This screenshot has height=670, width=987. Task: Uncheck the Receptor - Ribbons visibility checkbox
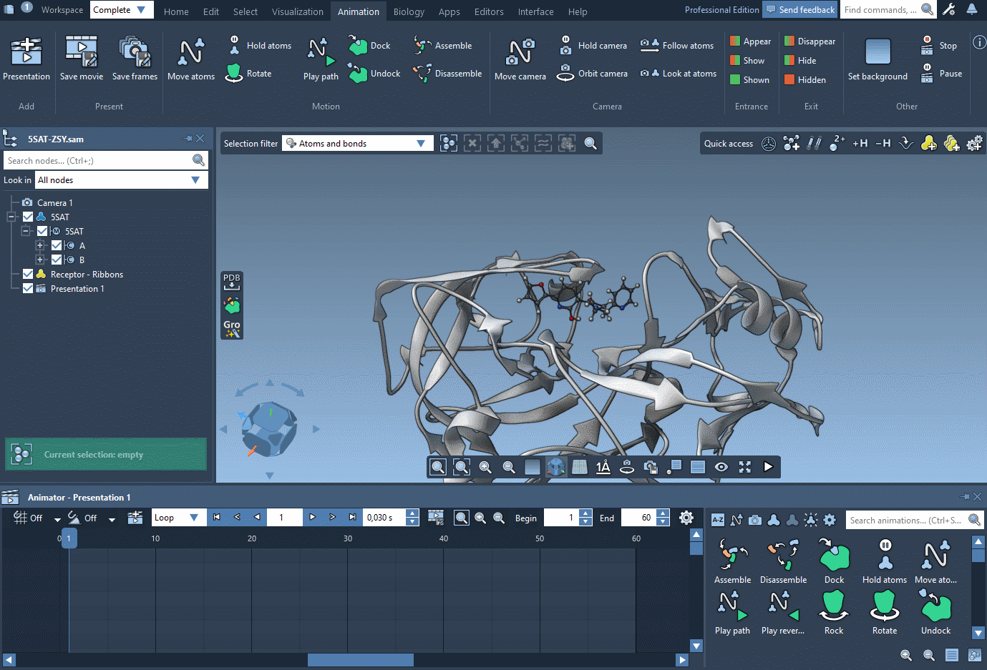pyautogui.click(x=28, y=274)
